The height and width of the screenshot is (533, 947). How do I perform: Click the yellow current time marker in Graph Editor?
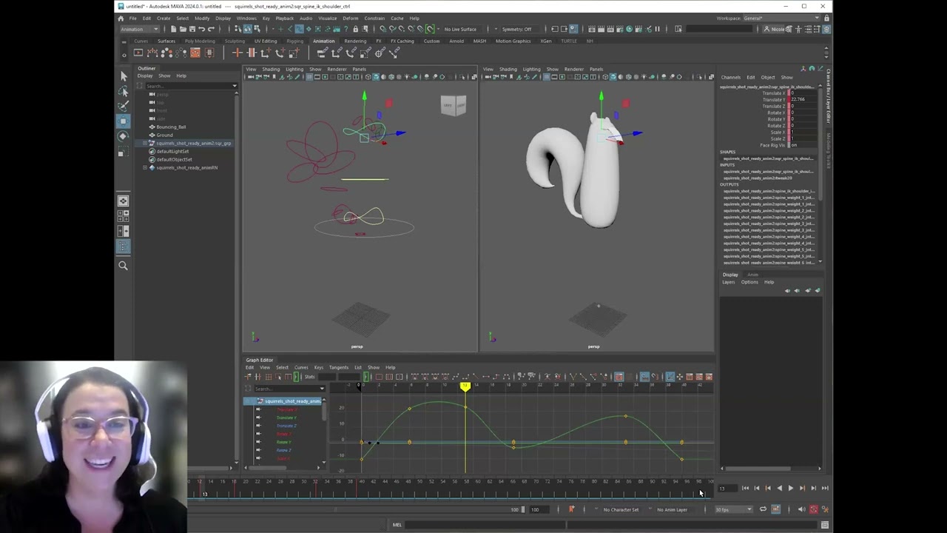click(465, 386)
